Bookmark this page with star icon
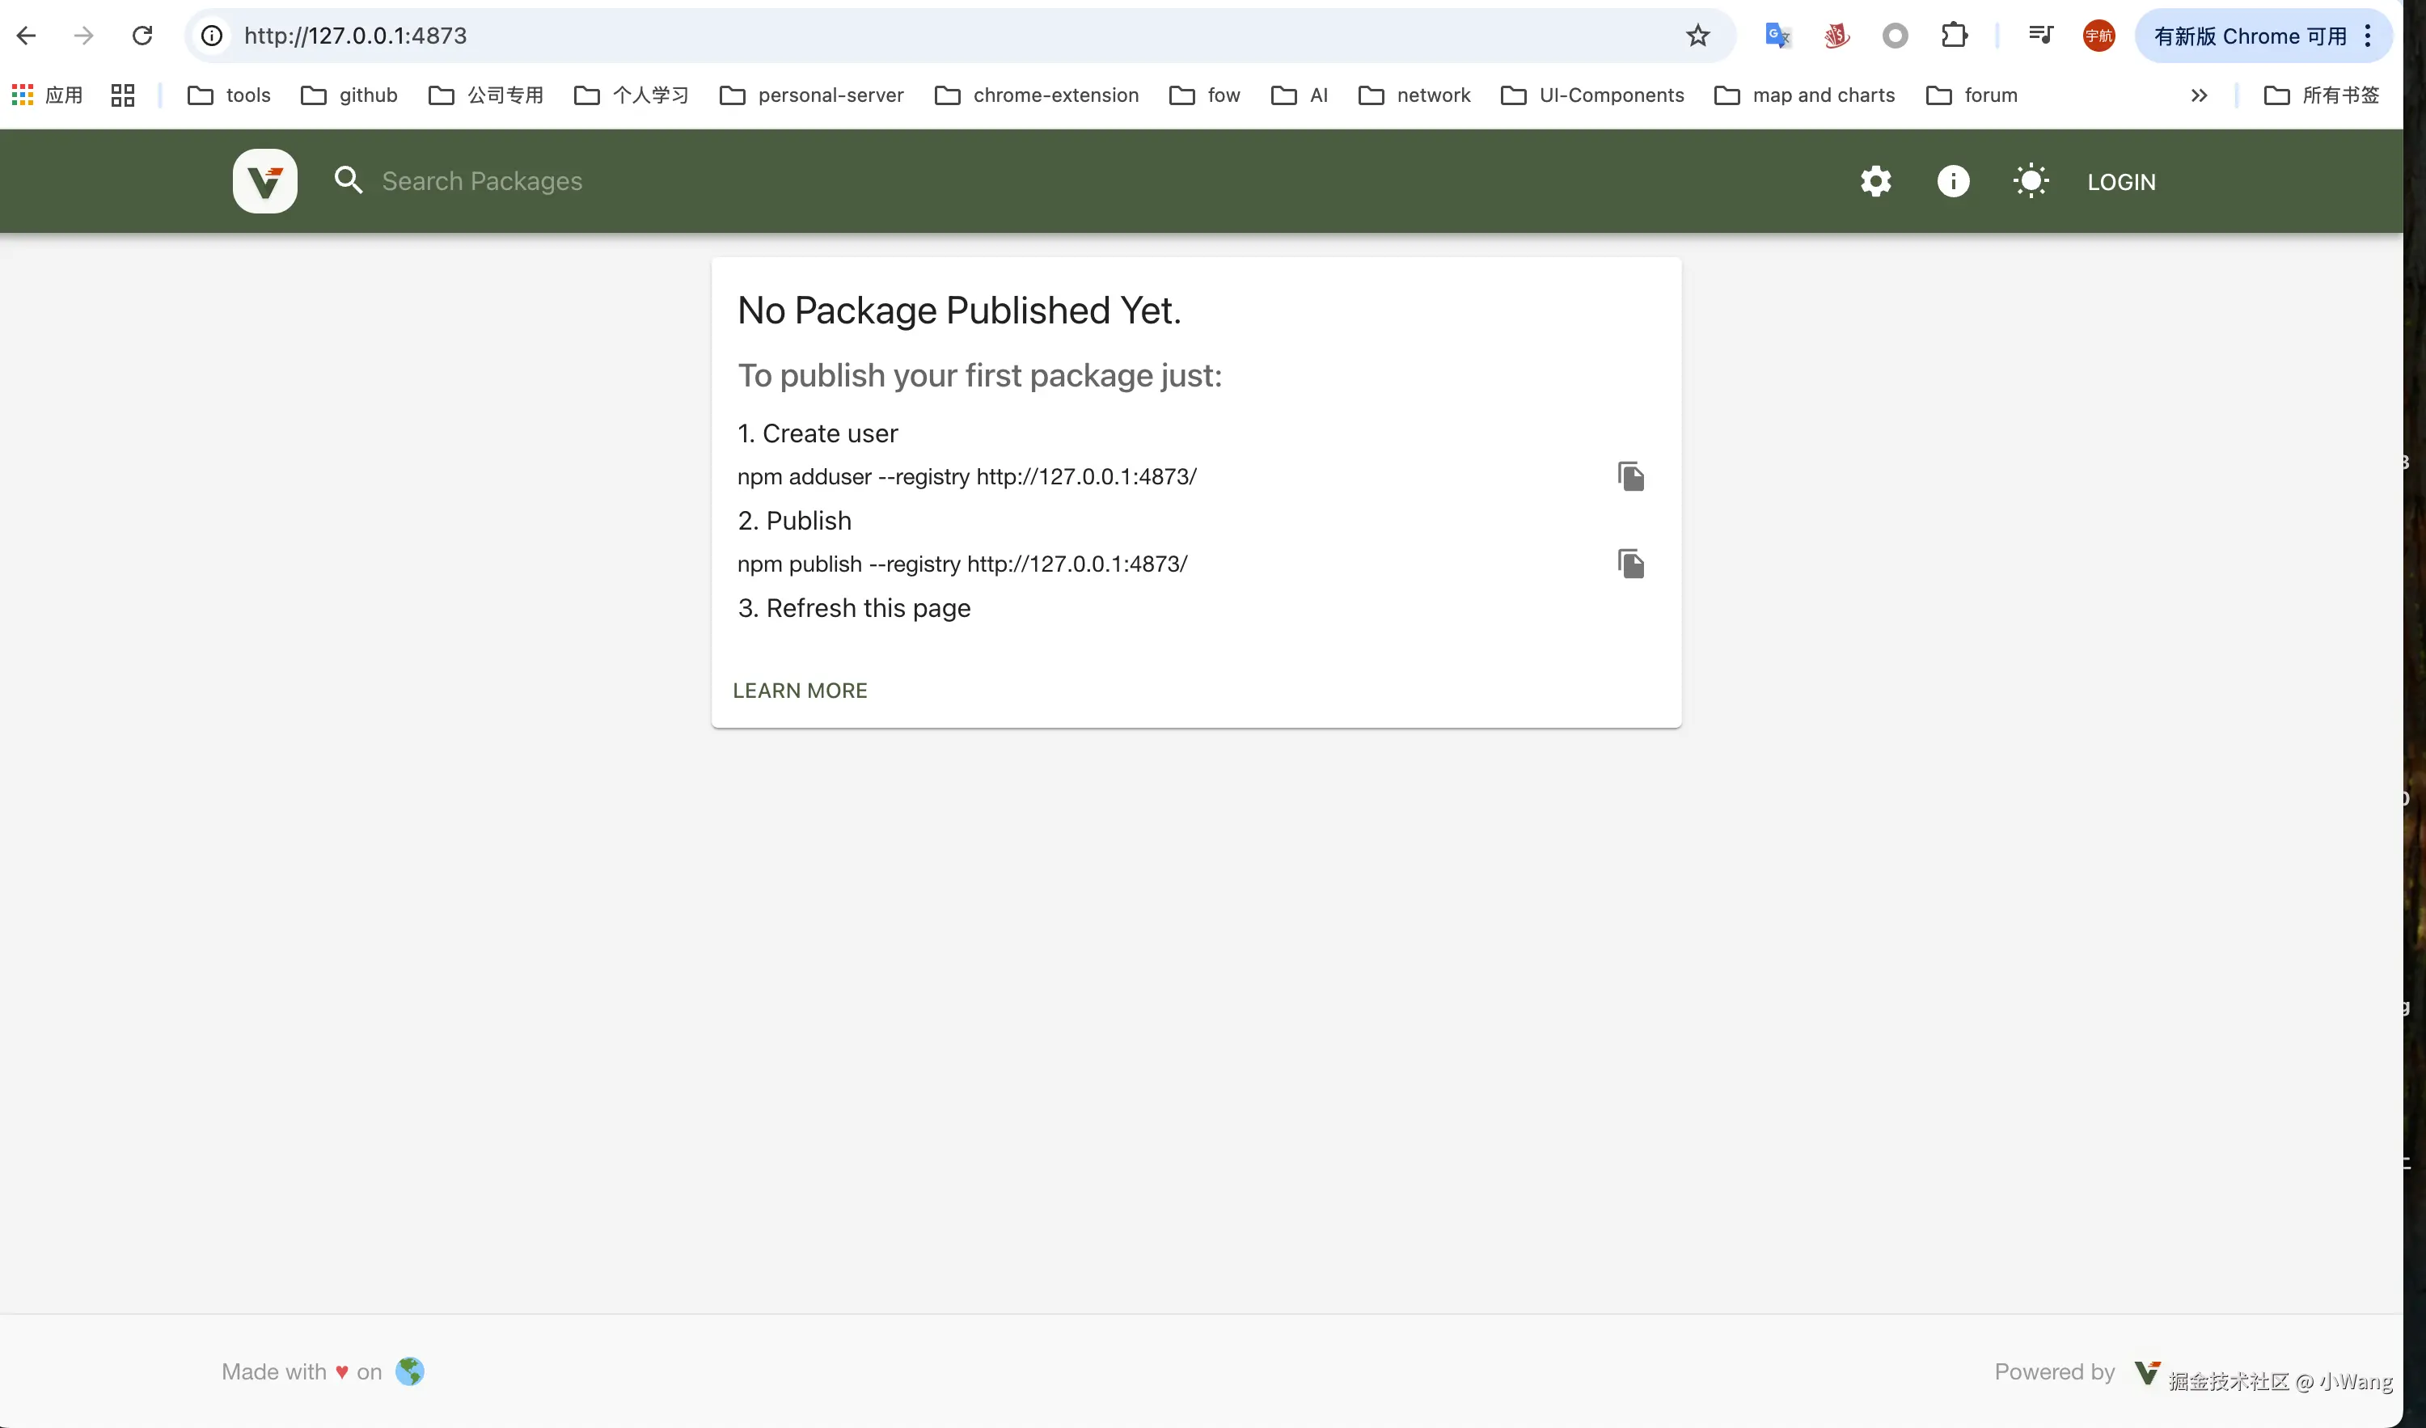The width and height of the screenshot is (2426, 1428). tap(1697, 36)
